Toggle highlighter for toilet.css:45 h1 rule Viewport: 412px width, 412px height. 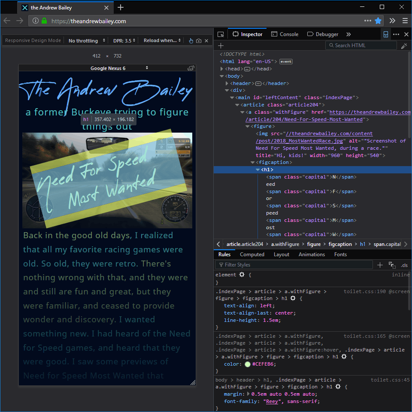click(x=338, y=387)
